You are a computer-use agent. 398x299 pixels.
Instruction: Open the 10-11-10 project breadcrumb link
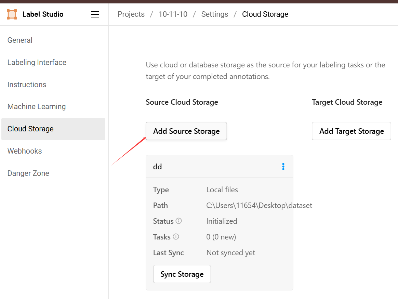(x=173, y=14)
